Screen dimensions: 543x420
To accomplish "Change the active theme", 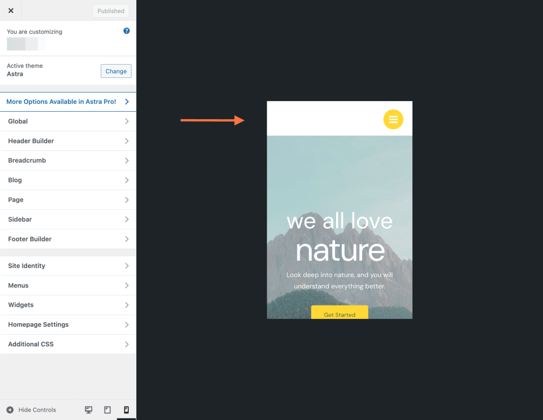I will 116,71.
